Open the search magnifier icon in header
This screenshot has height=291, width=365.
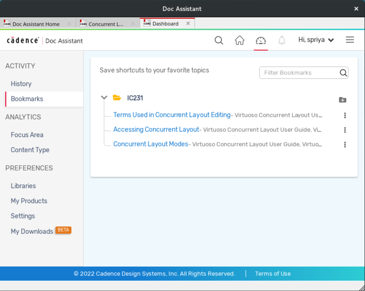[x=219, y=40]
